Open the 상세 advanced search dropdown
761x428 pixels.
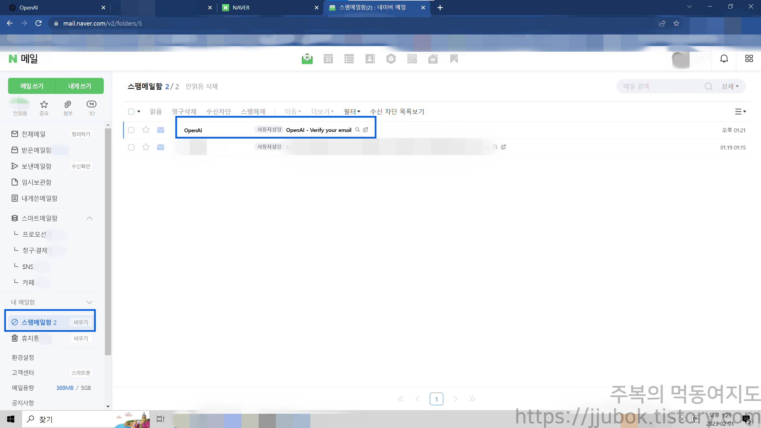(x=730, y=86)
